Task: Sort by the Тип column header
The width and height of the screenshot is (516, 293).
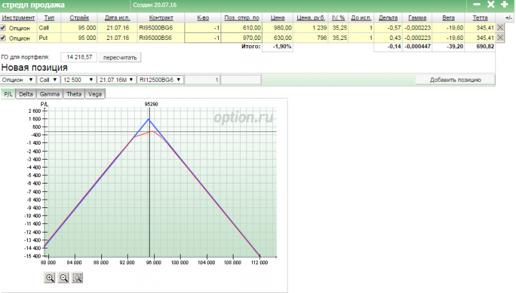Action: coord(50,18)
